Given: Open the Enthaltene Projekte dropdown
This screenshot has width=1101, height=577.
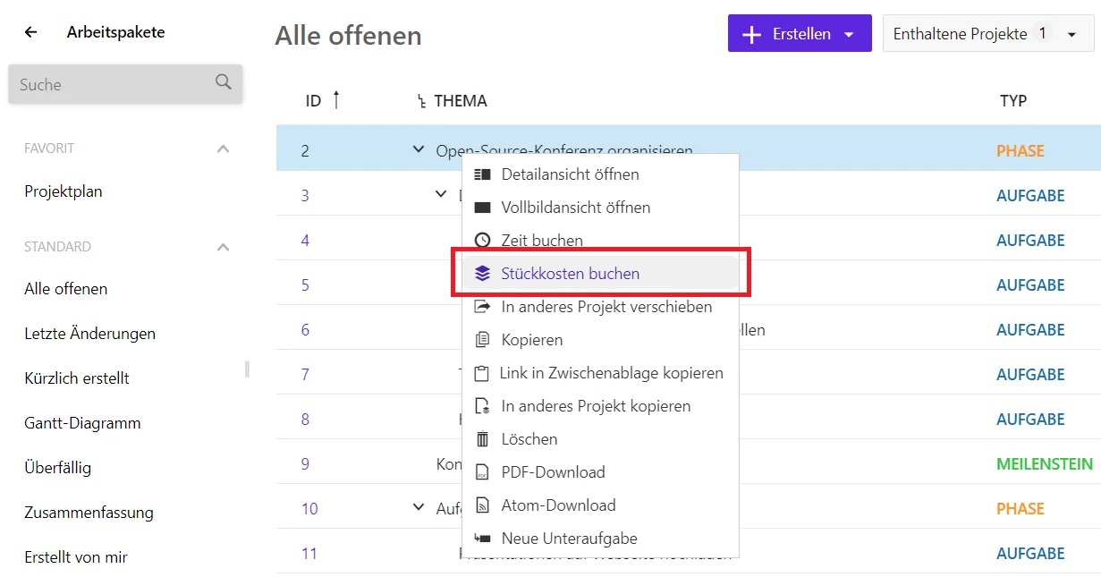Looking at the screenshot, I should 1071,32.
